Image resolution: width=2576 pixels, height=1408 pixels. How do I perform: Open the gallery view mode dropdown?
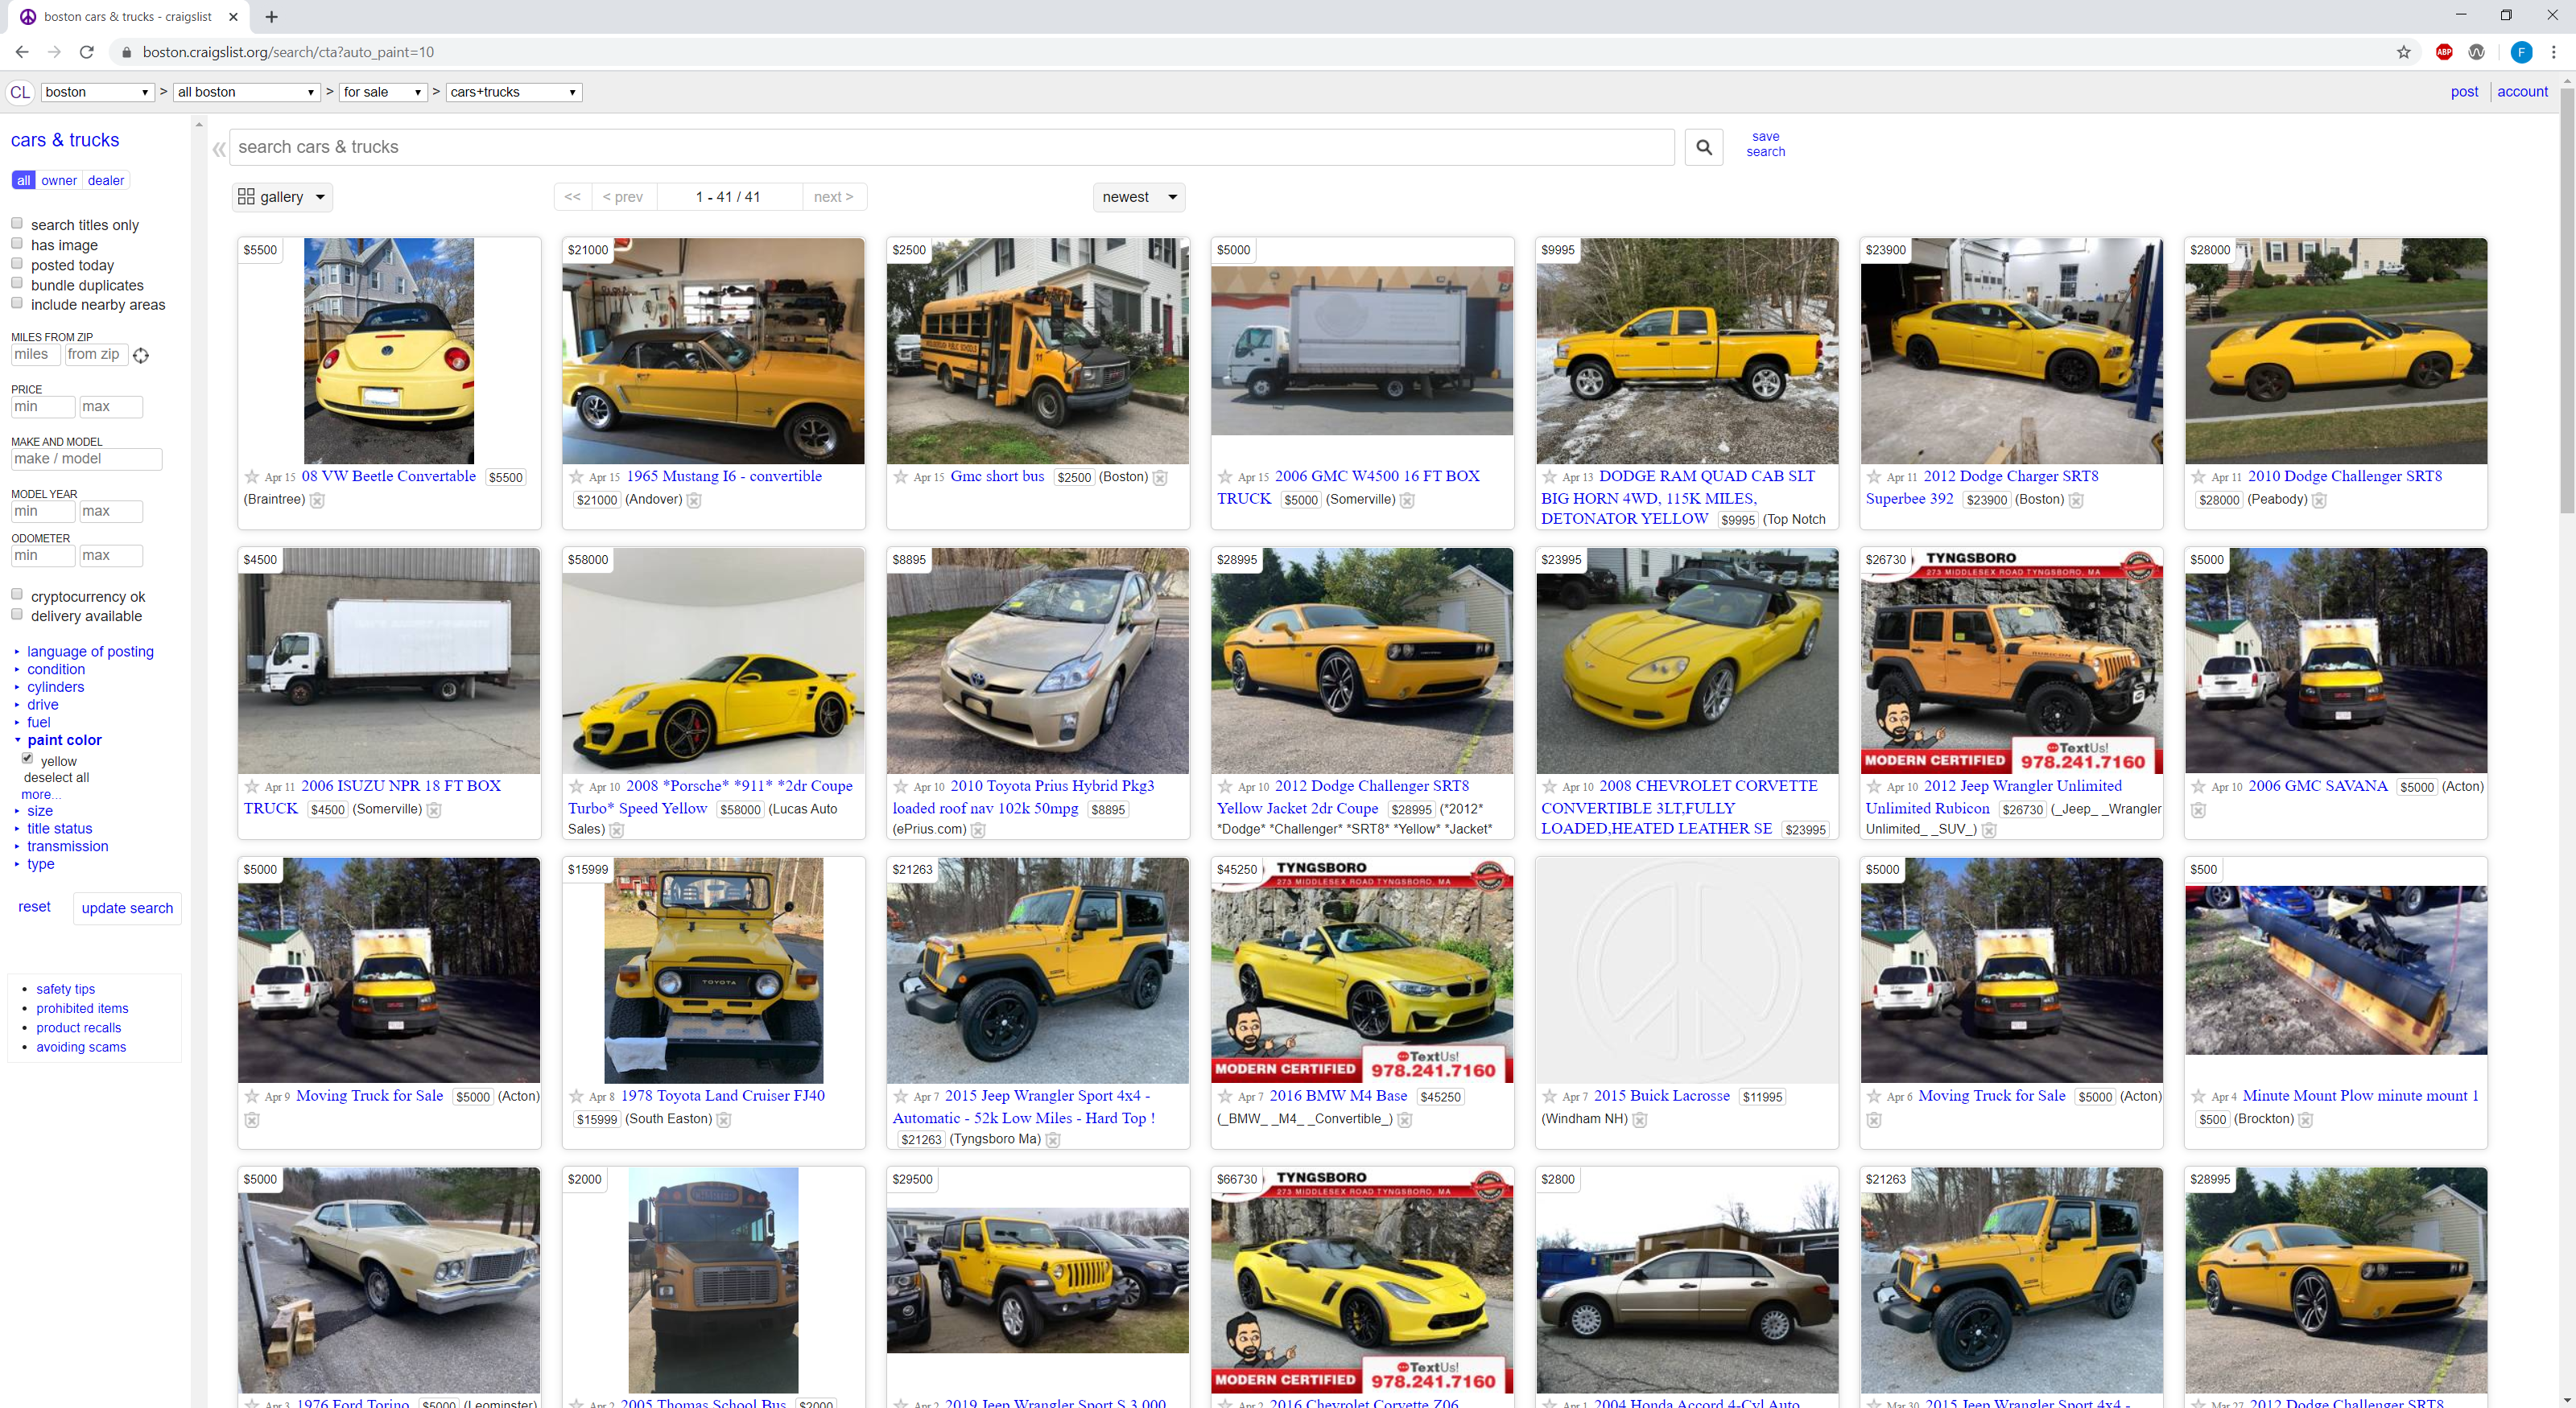[282, 197]
